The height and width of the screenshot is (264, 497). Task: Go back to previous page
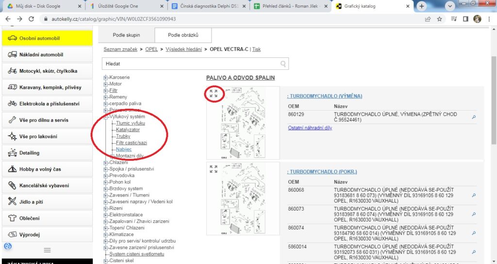pyautogui.click(x=8, y=19)
